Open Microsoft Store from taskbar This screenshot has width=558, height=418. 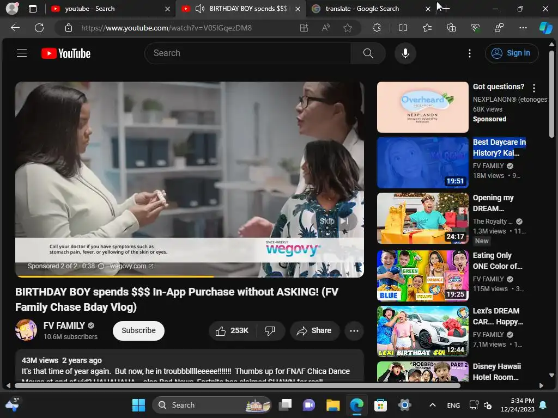[x=380, y=405]
